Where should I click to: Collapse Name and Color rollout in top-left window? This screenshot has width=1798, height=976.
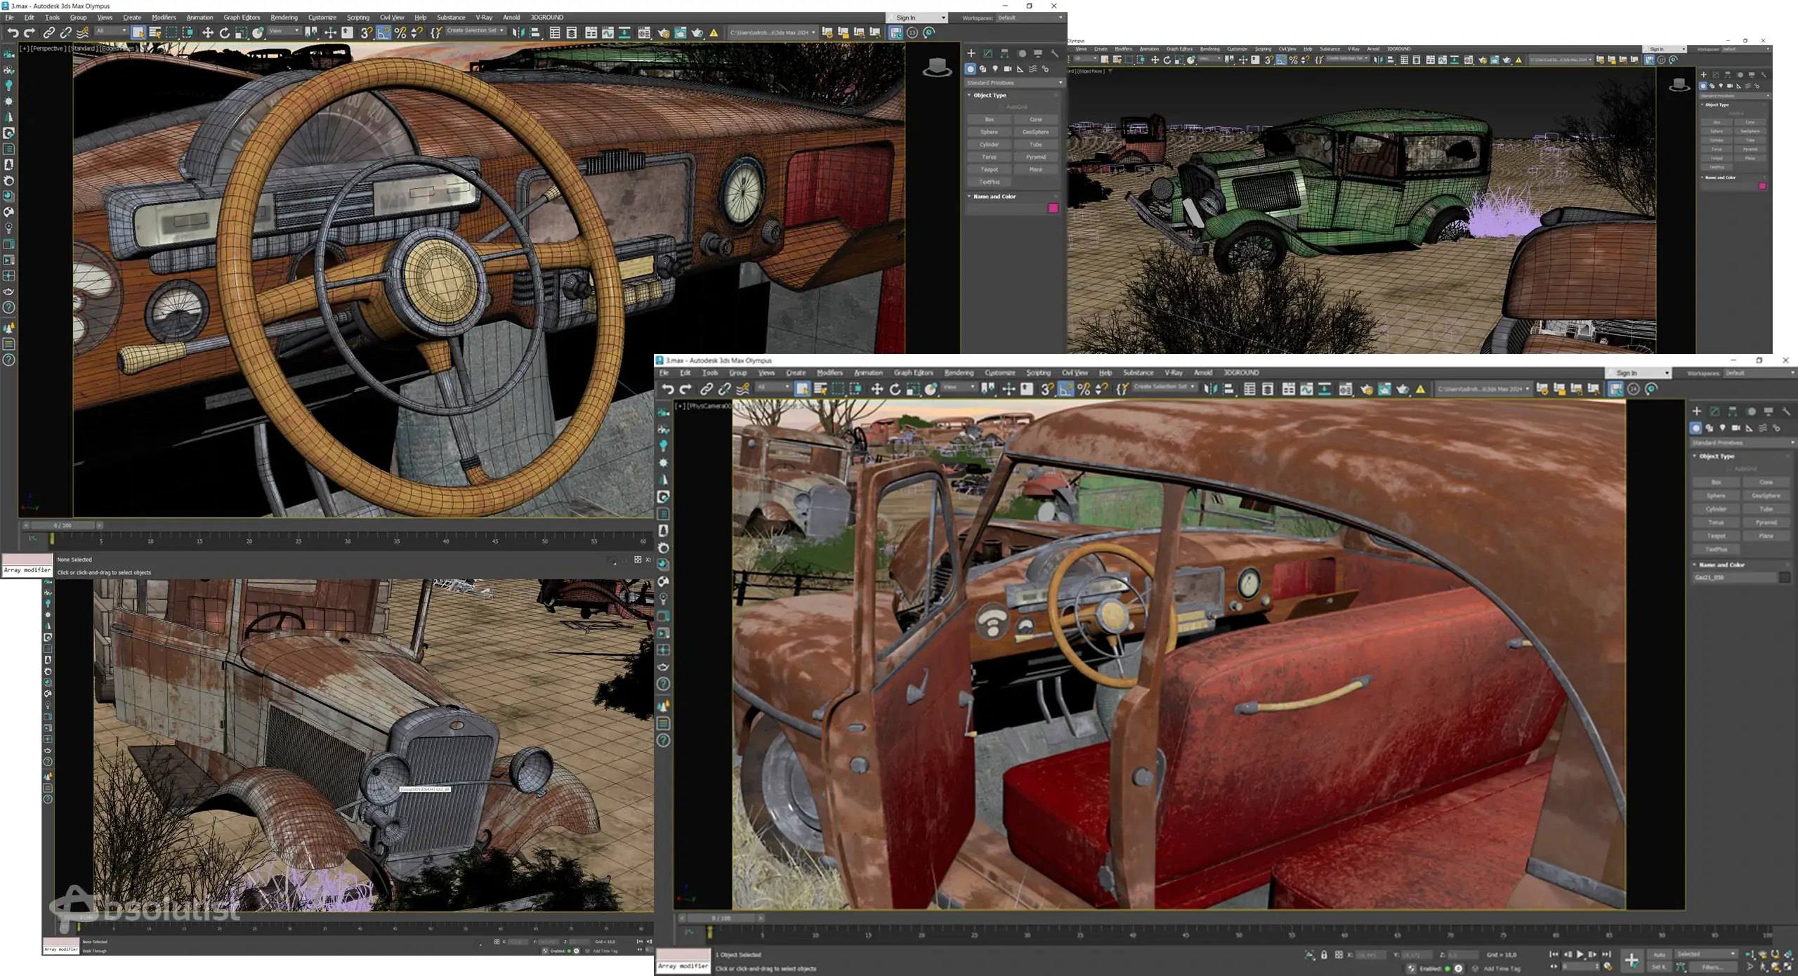tap(994, 197)
